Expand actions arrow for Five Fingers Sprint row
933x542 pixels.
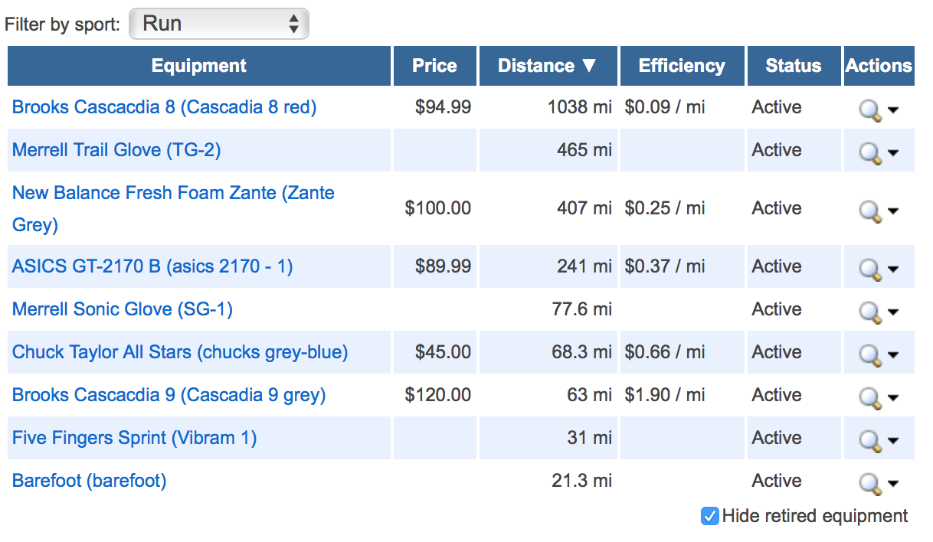click(x=892, y=441)
